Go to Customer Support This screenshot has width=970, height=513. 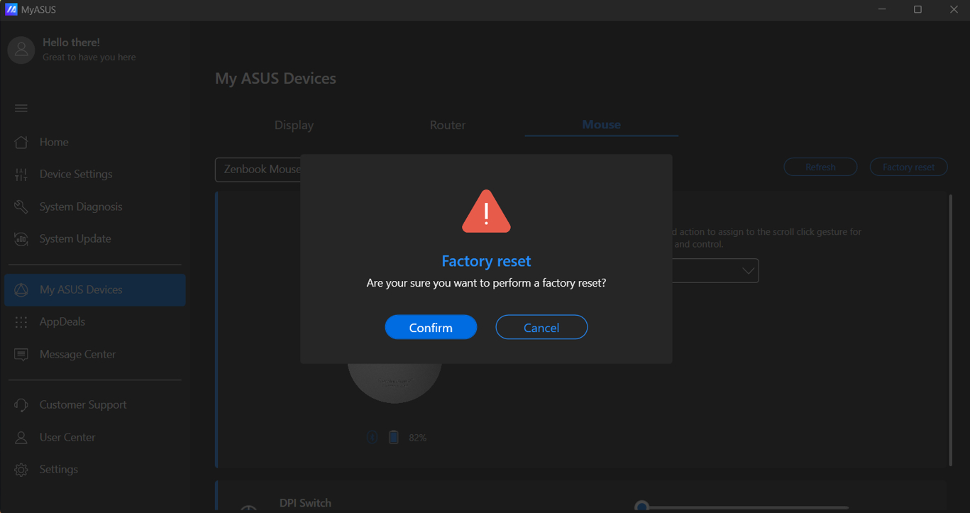tap(95, 405)
